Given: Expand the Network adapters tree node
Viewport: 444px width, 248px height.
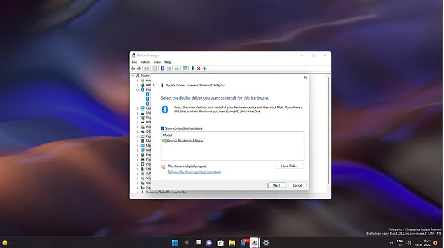Looking at the screenshot, I should [138, 150].
